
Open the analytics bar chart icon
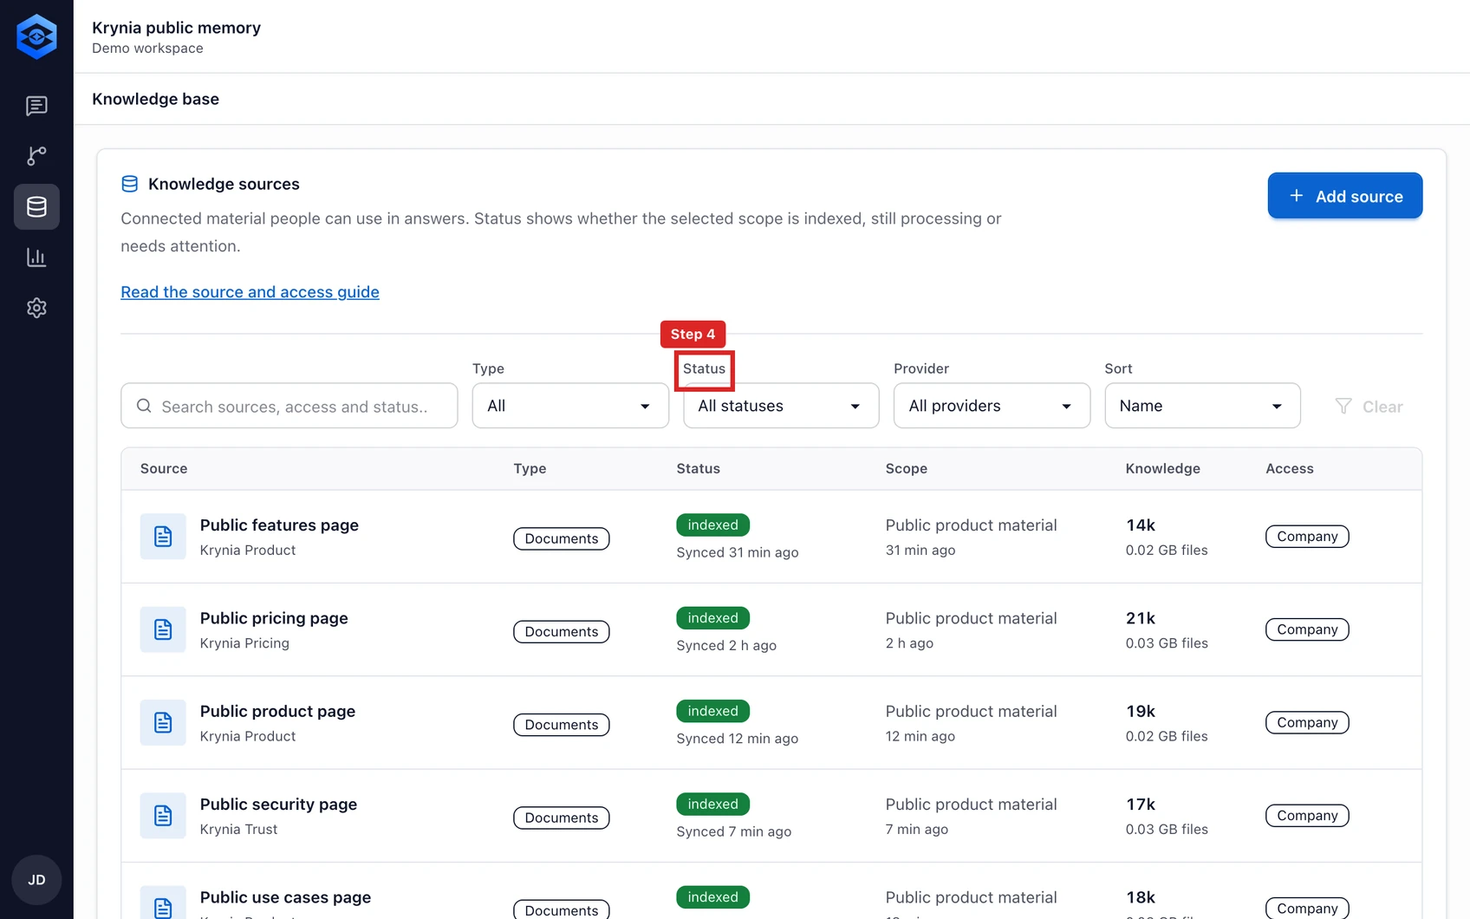[36, 257]
